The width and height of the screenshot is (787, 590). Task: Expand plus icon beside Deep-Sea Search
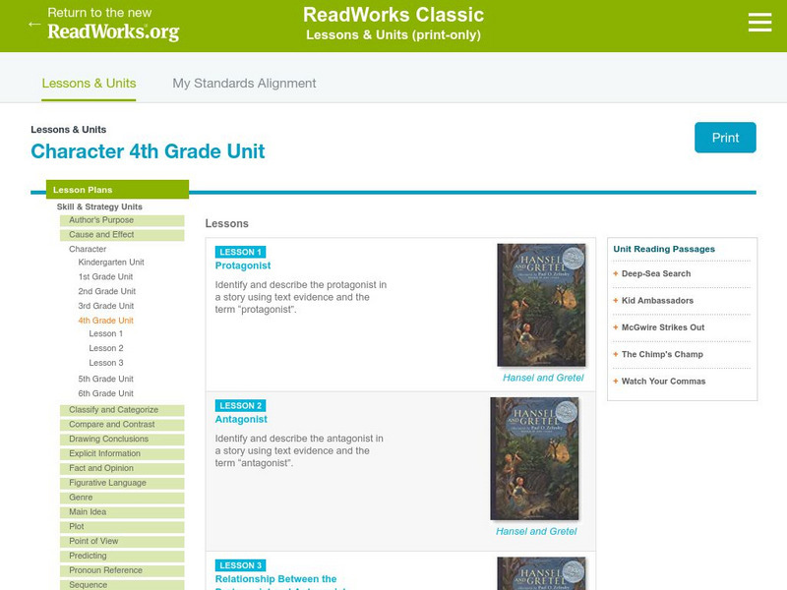(x=616, y=273)
